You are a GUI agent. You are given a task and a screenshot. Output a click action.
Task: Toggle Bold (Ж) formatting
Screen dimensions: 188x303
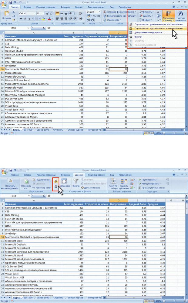[21, 19]
